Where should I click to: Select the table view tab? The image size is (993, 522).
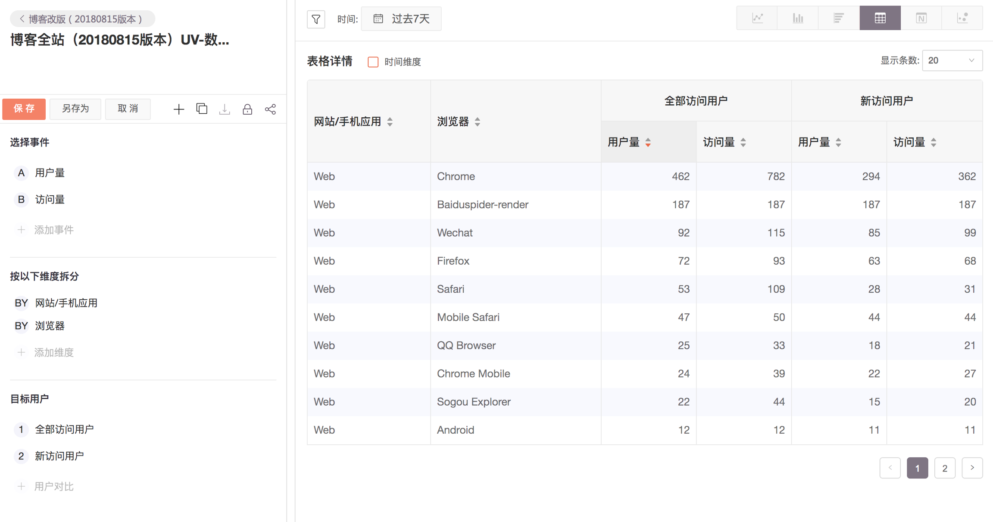pyautogui.click(x=880, y=18)
